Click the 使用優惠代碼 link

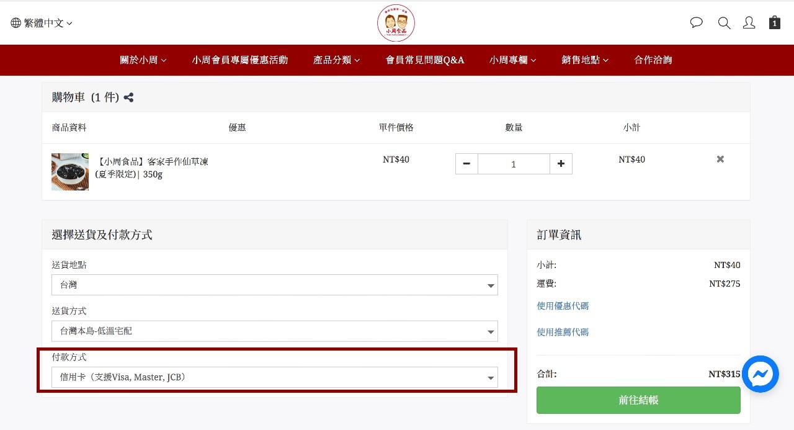click(563, 306)
